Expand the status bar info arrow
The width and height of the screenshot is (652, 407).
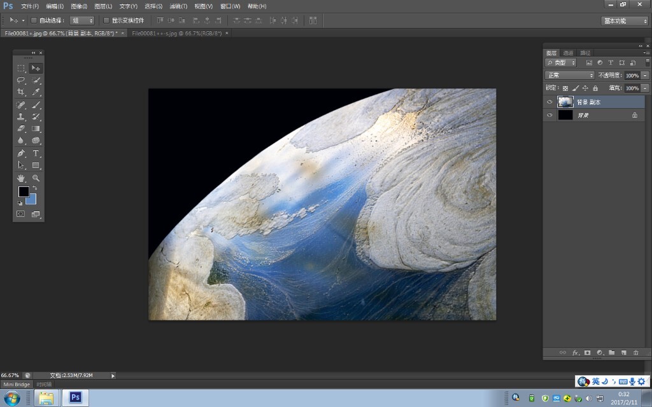113,375
